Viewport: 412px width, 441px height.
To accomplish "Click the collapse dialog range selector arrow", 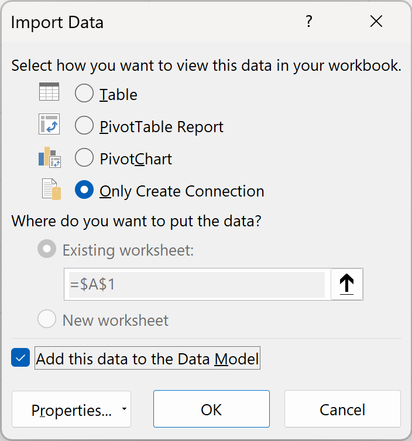I will (347, 285).
